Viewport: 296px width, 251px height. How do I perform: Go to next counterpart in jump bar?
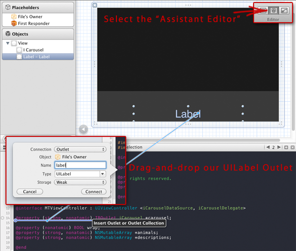[278, 148]
